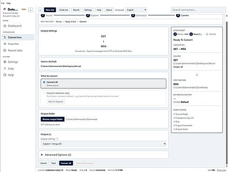Click the Search converters field

pyautogui.click(x=199, y=10)
